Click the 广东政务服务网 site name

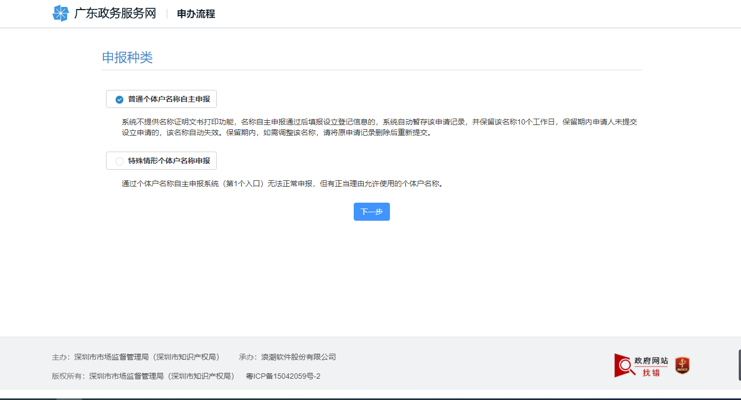(115, 13)
